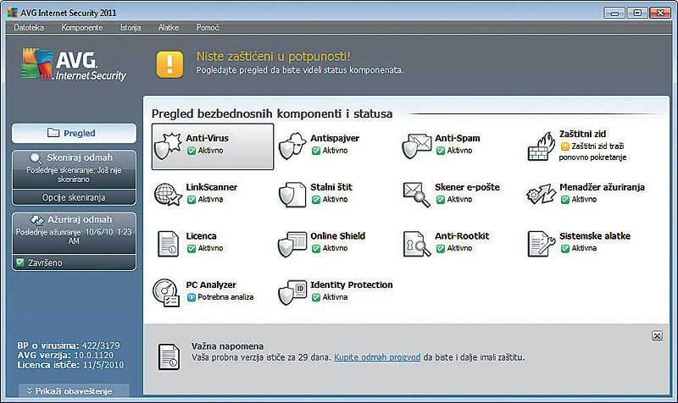Open the Anti-Spam envelope icon
Screen dimensions: 678x403
pos(416,146)
